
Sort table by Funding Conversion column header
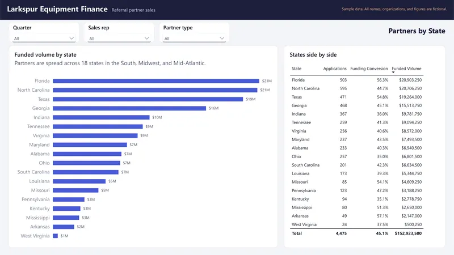[369, 69]
